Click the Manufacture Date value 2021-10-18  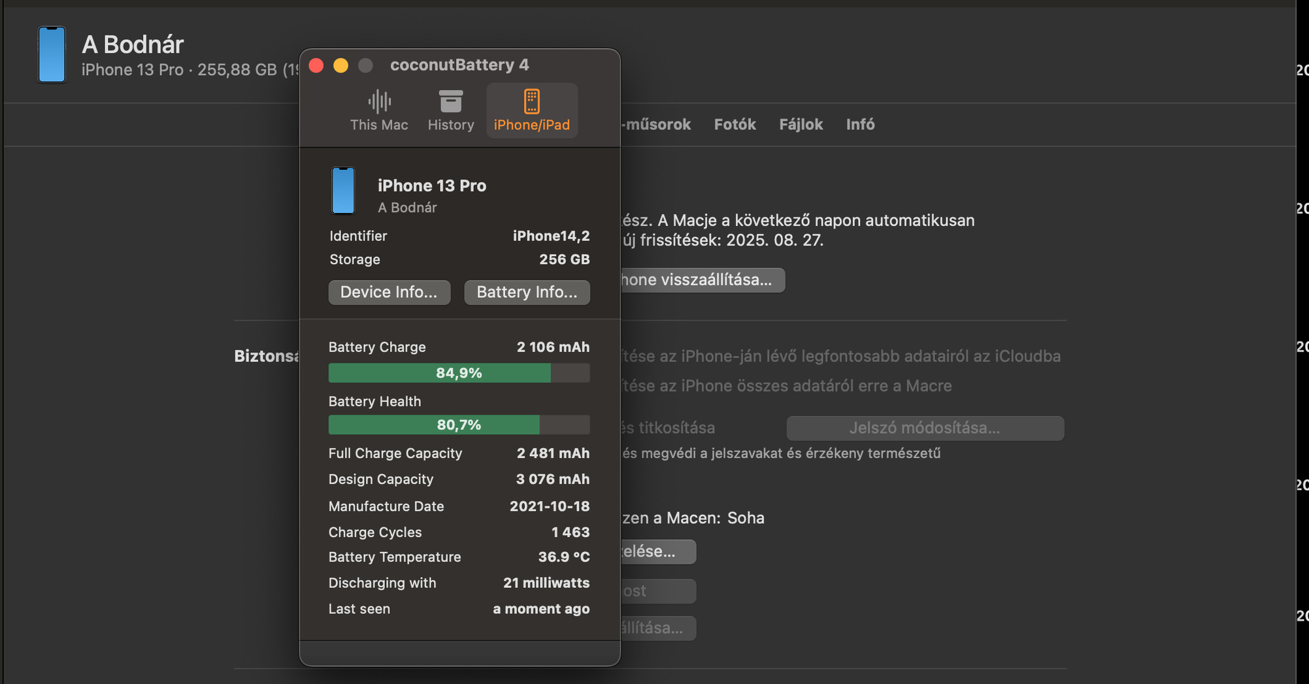point(549,506)
